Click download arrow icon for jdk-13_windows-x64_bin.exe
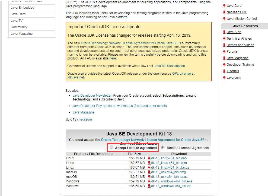The width and height of the screenshot is (268, 196). pyautogui.click(x=149, y=181)
